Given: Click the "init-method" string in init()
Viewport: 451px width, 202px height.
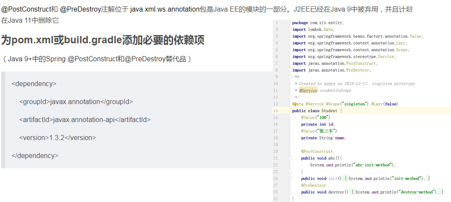Looking at the screenshot, I should point(407,178).
